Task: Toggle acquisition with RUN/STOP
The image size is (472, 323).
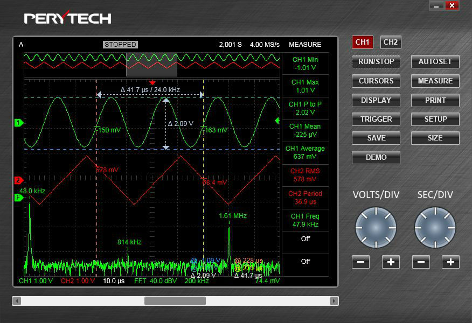Action: [376, 61]
